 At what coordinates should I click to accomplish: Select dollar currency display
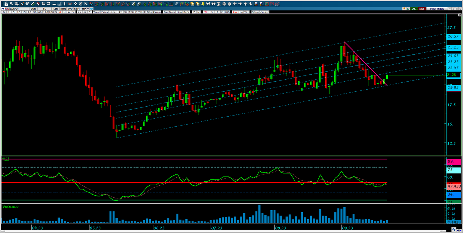212,12
